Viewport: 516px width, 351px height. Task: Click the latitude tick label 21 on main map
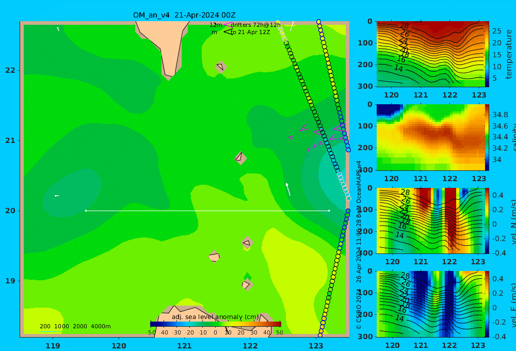click(x=10, y=140)
